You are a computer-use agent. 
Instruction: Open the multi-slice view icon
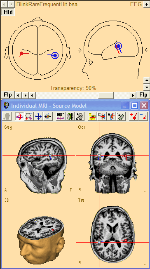[x=70, y=116]
